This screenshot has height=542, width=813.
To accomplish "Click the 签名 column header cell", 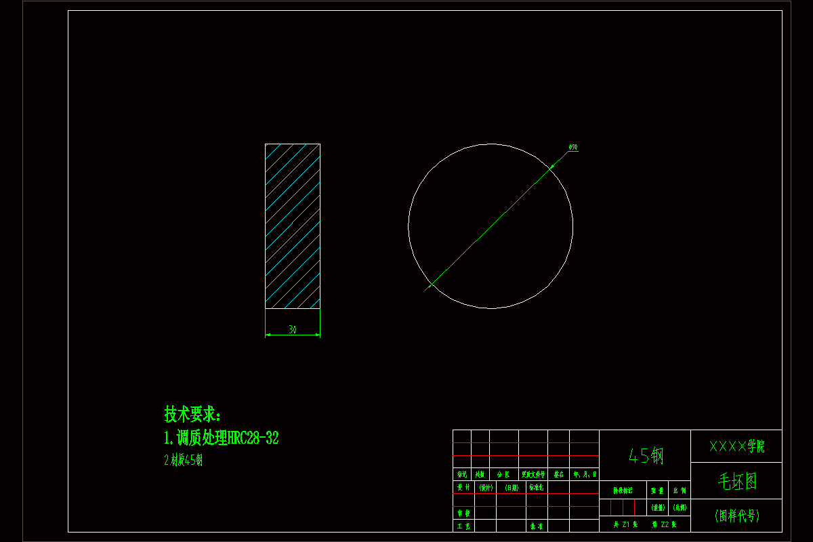I will click(x=558, y=475).
